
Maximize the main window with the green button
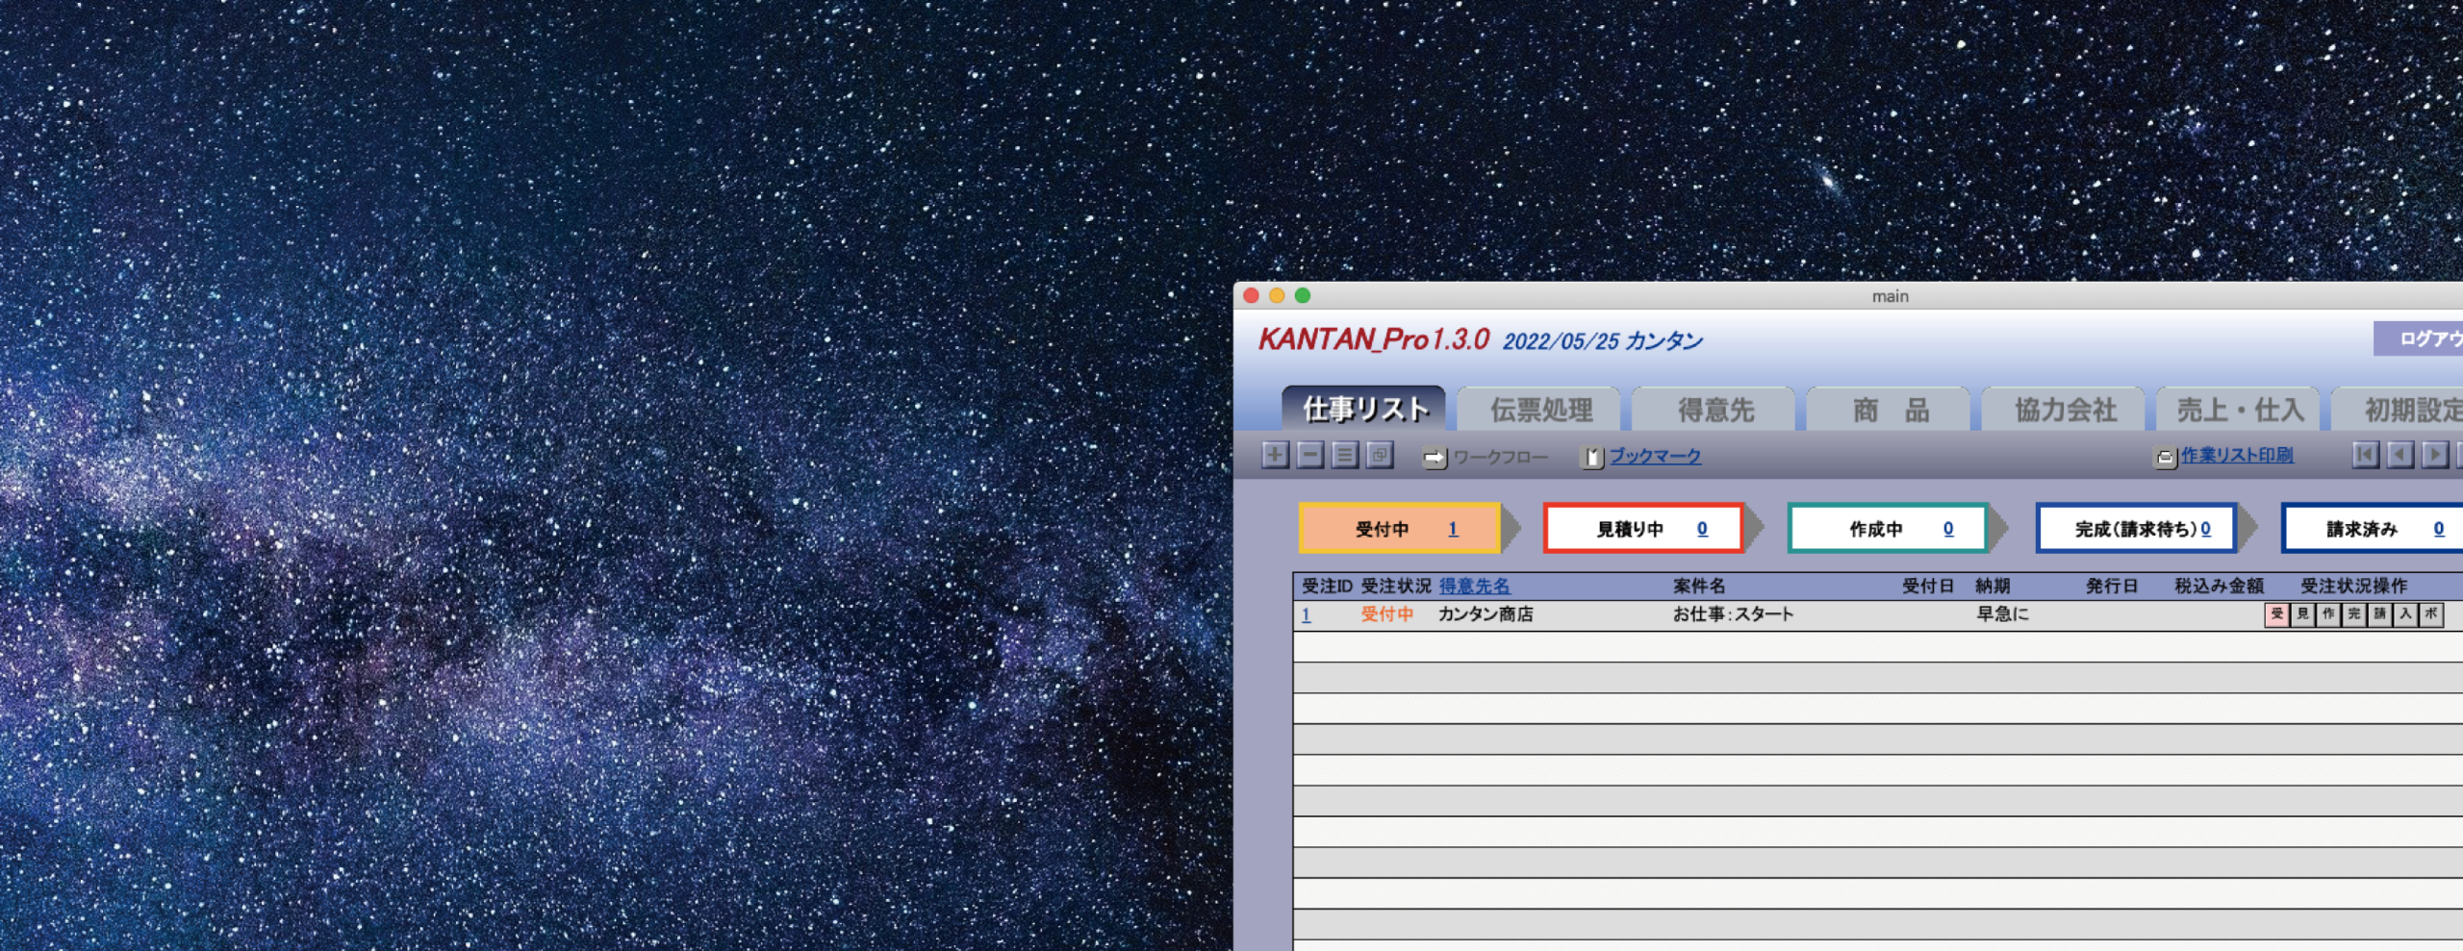1303,296
